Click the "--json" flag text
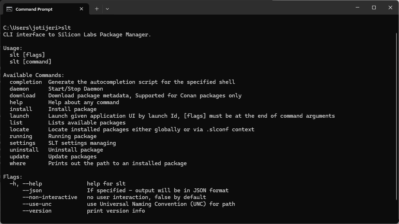The width and height of the screenshot is (399, 224). (32, 190)
